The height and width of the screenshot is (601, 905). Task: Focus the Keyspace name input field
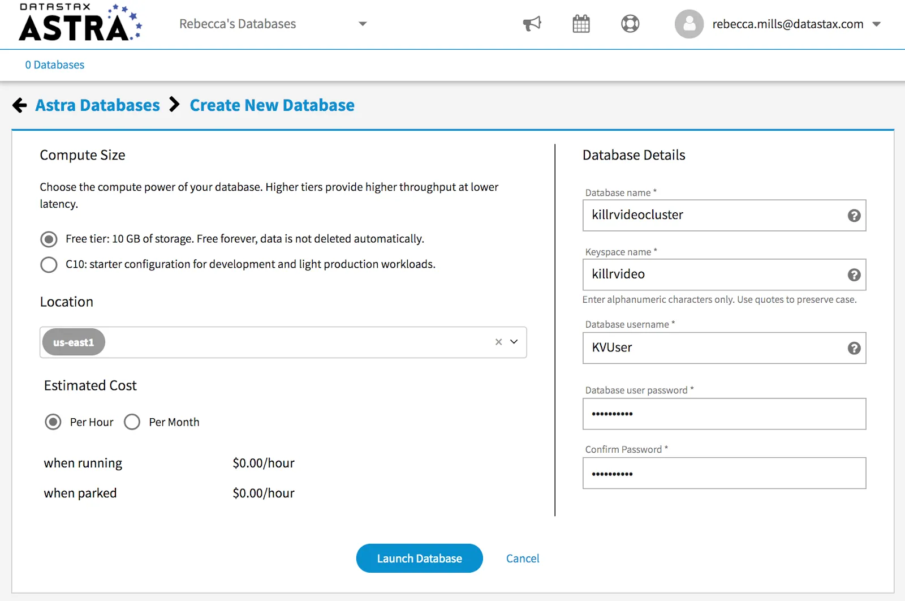725,274
